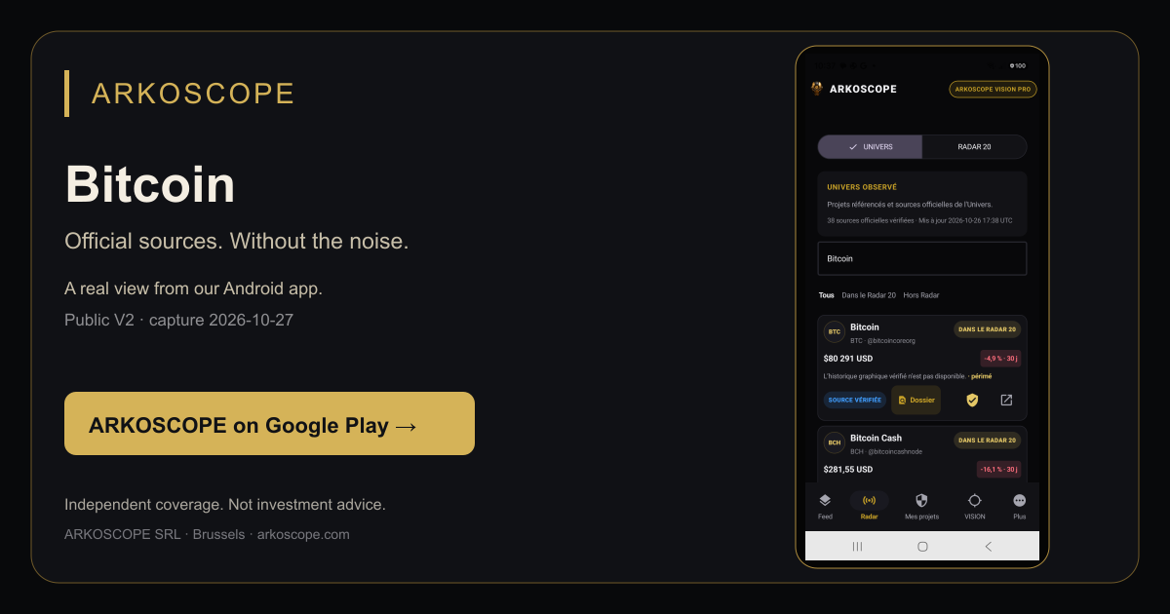Select the Tous filter
1170x614 pixels.
point(827,295)
